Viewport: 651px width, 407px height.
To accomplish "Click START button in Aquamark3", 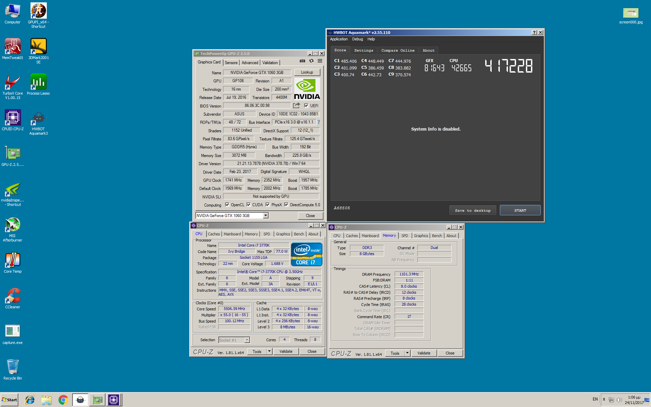I will coord(520,210).
